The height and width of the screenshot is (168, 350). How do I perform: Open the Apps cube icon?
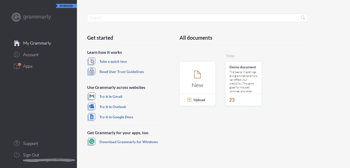(x=17, y=66)
